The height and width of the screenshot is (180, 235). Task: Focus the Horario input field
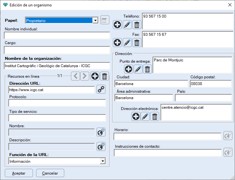click(167, 137)
